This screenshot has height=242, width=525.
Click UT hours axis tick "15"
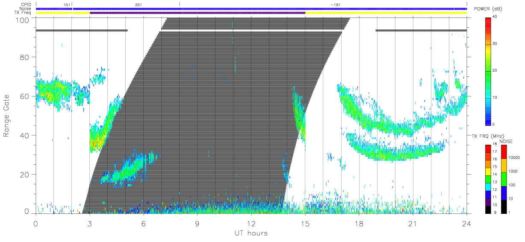[x=305, y=223]
